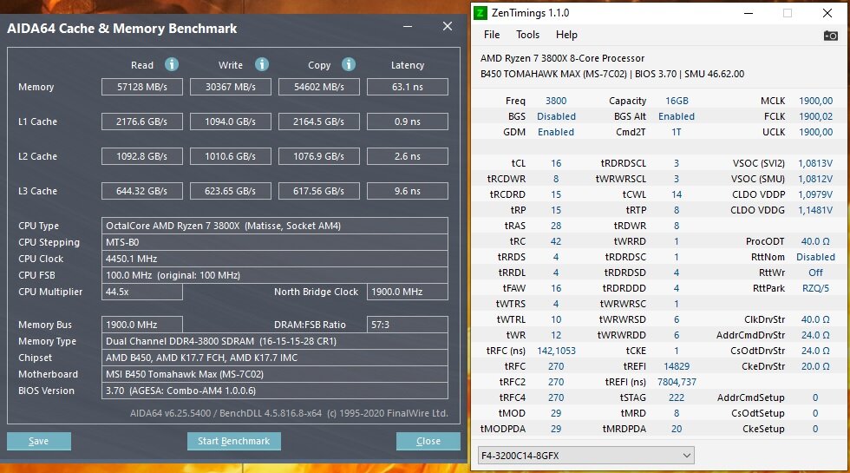
Task: Click the L1 Cache latency 0.9 ns field
Action: coord(408,122)
